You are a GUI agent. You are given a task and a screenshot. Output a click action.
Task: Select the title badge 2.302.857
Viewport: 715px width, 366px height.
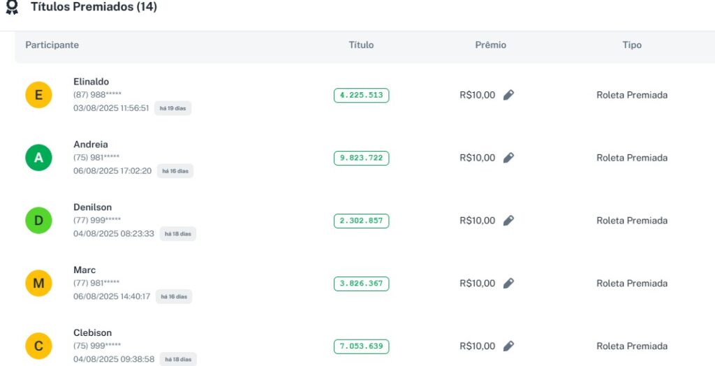coord(361,221)
